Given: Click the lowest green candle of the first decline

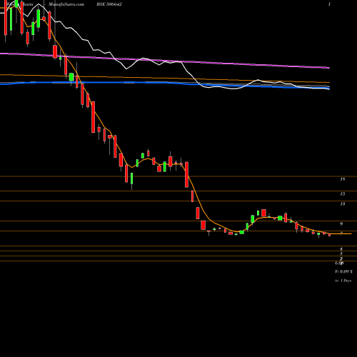Looking at the screenshot, I should (131, 178).
